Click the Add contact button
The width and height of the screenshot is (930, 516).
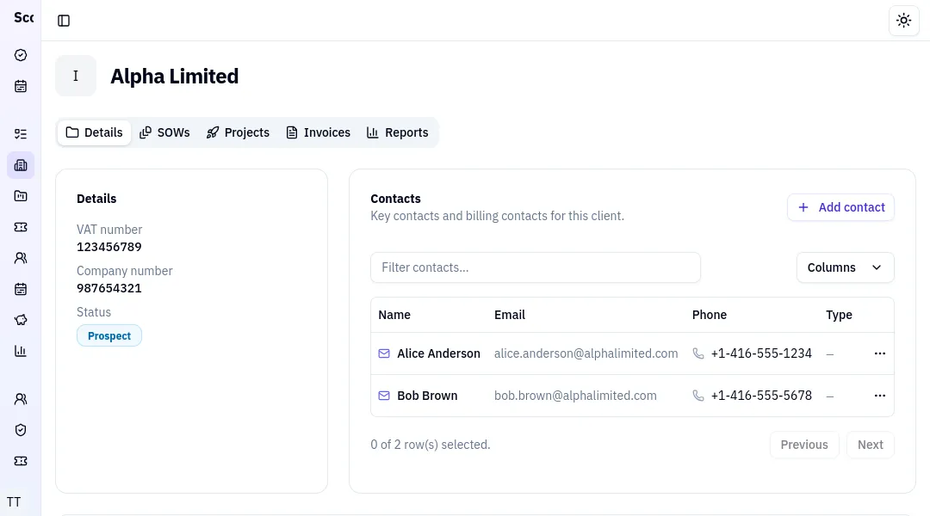point(840,207)
